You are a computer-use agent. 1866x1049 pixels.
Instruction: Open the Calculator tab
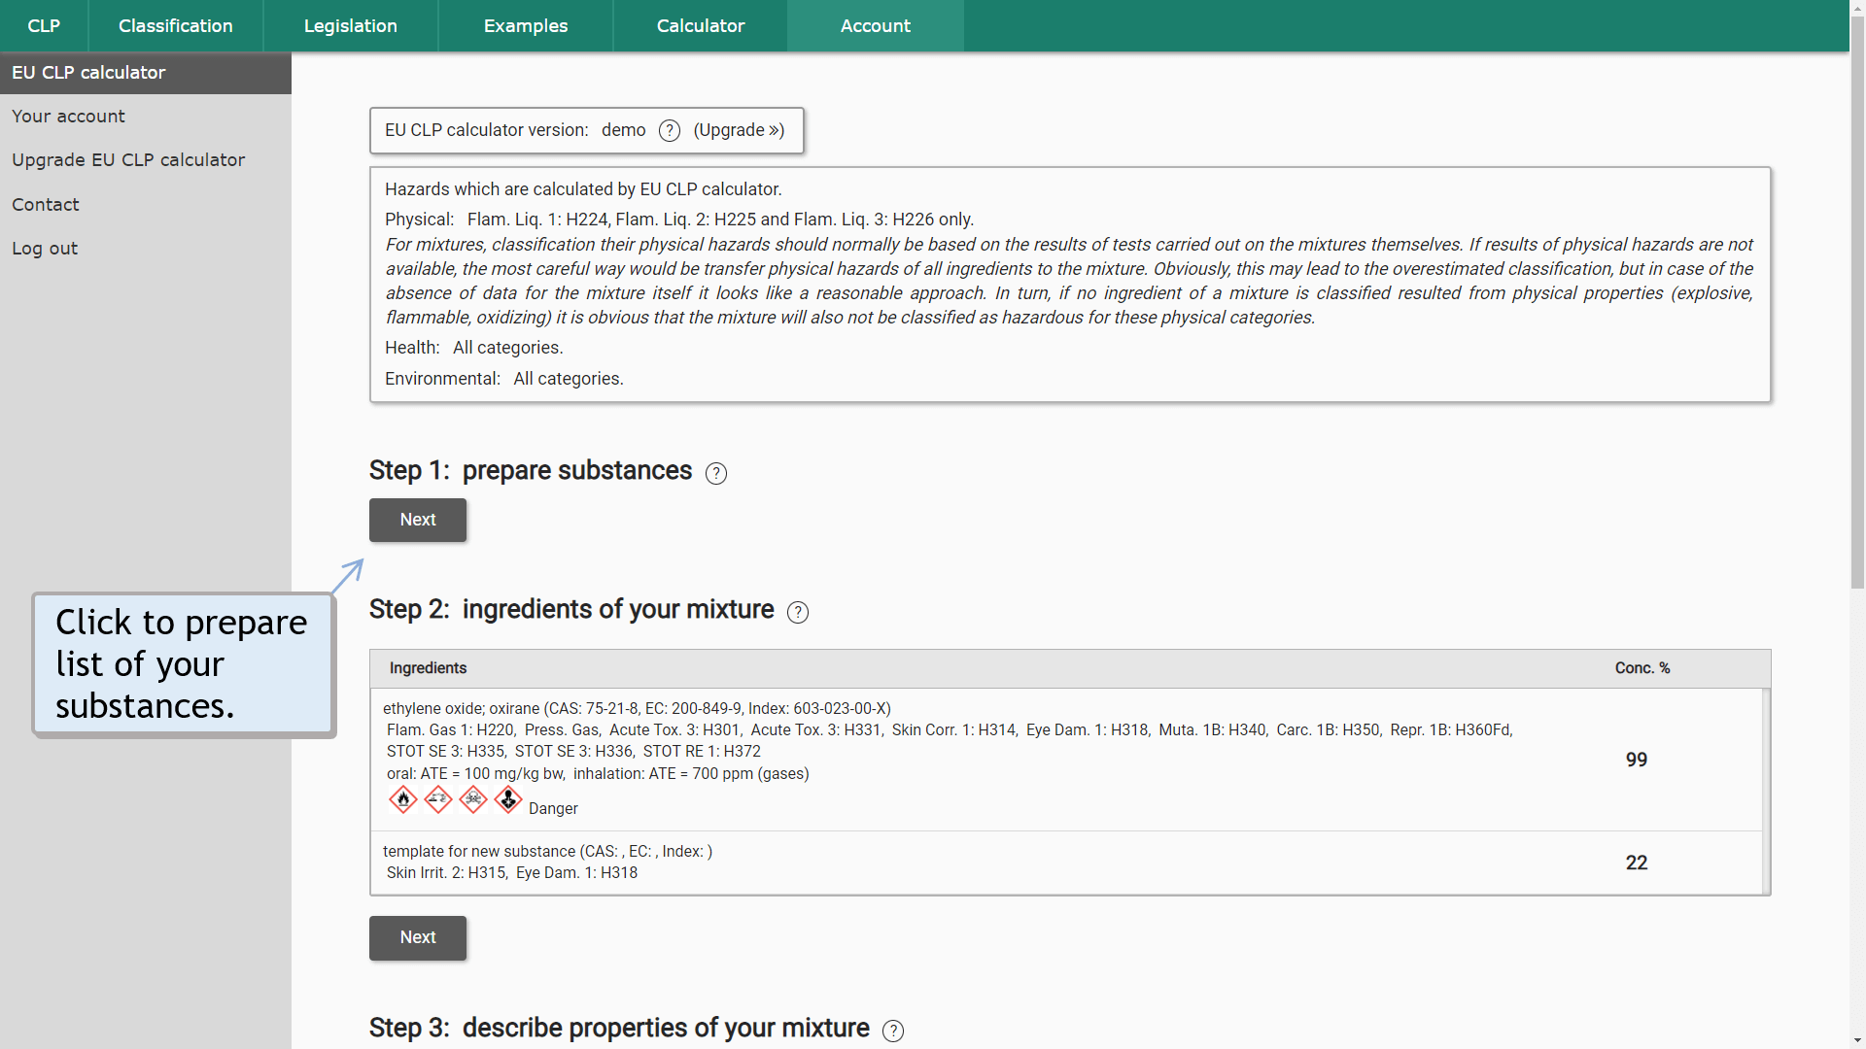coord(700,26)
